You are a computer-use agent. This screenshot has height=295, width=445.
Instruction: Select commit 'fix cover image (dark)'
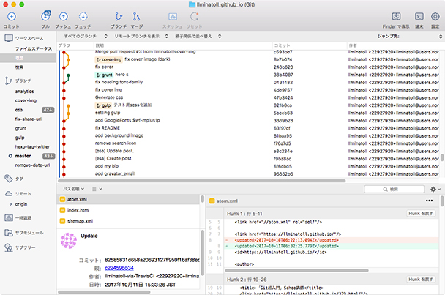[x=147, y=59]
